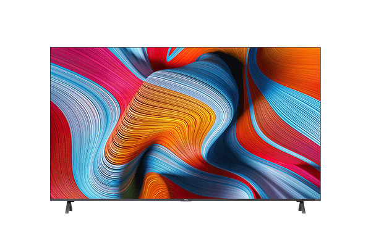The image size is (371, 248).
Task: Click the TV's right stand leg
Action: tap(302, 207)
